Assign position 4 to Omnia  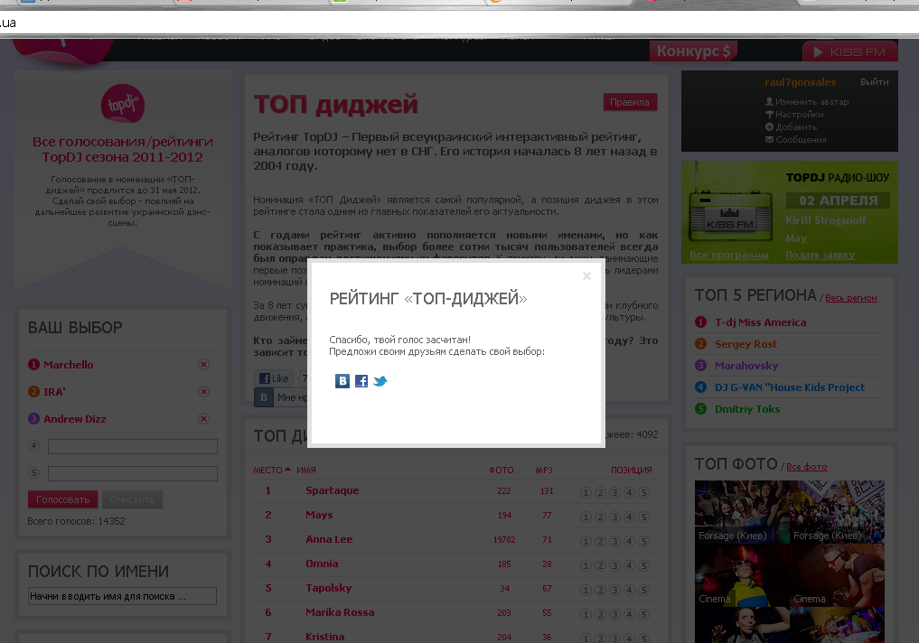[630, 565]
